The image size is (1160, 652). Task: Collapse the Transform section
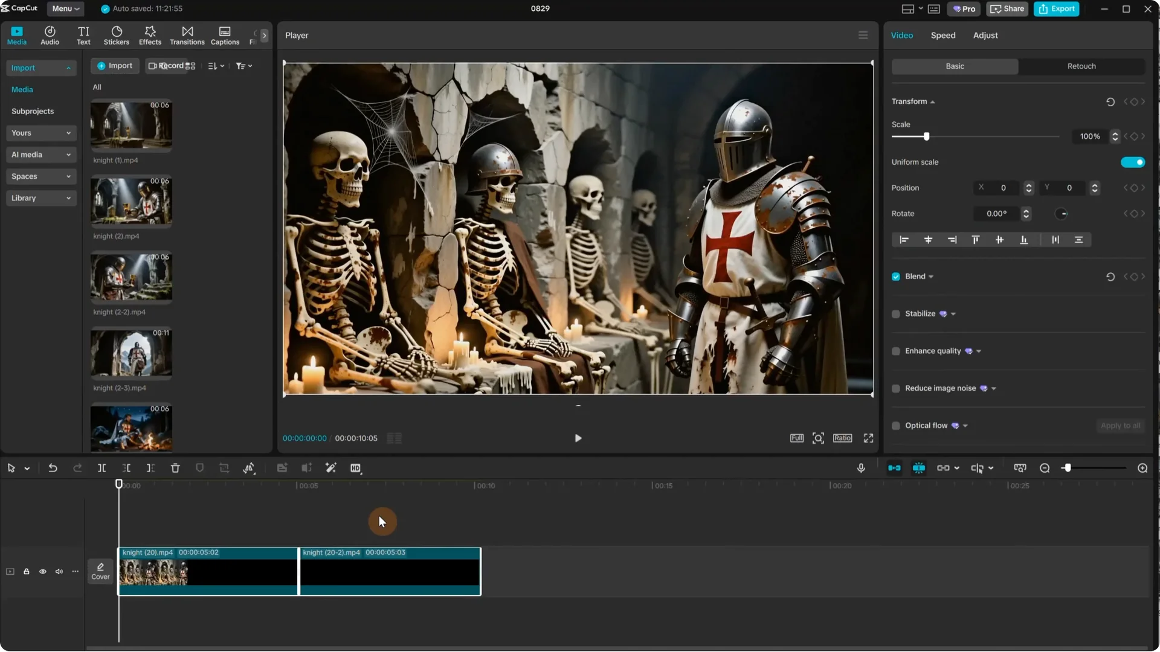(x=933, y=101)
